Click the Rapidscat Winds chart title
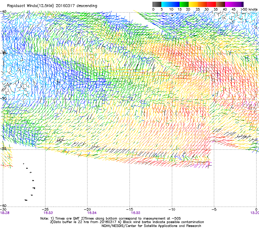 (x=52, y=6)
